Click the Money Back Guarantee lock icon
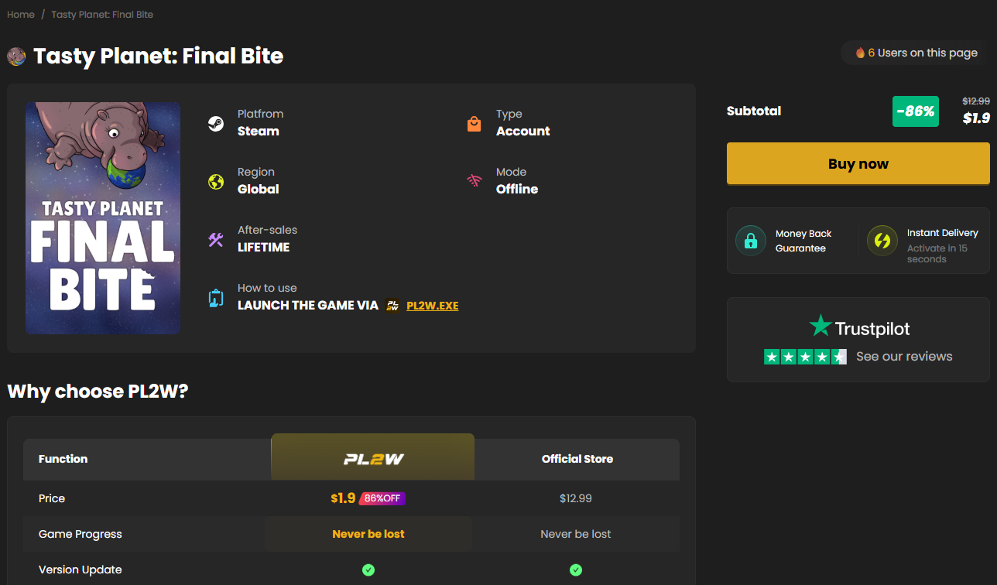The image size is (997, 585). point(750,241)
